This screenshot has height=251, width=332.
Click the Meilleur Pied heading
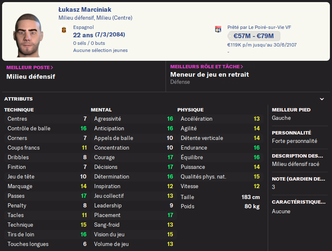291,110
